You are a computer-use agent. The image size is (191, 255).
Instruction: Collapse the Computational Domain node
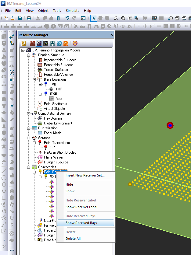tap(29, 114)
